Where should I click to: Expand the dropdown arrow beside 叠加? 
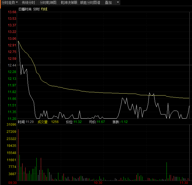[x=118, y=2]
